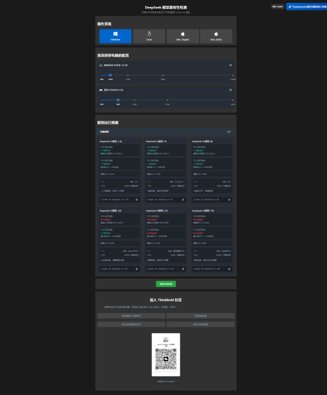This screenshot has width=327, height=395.
Task: Click the green button above the community section
Action: pos(166,284)
